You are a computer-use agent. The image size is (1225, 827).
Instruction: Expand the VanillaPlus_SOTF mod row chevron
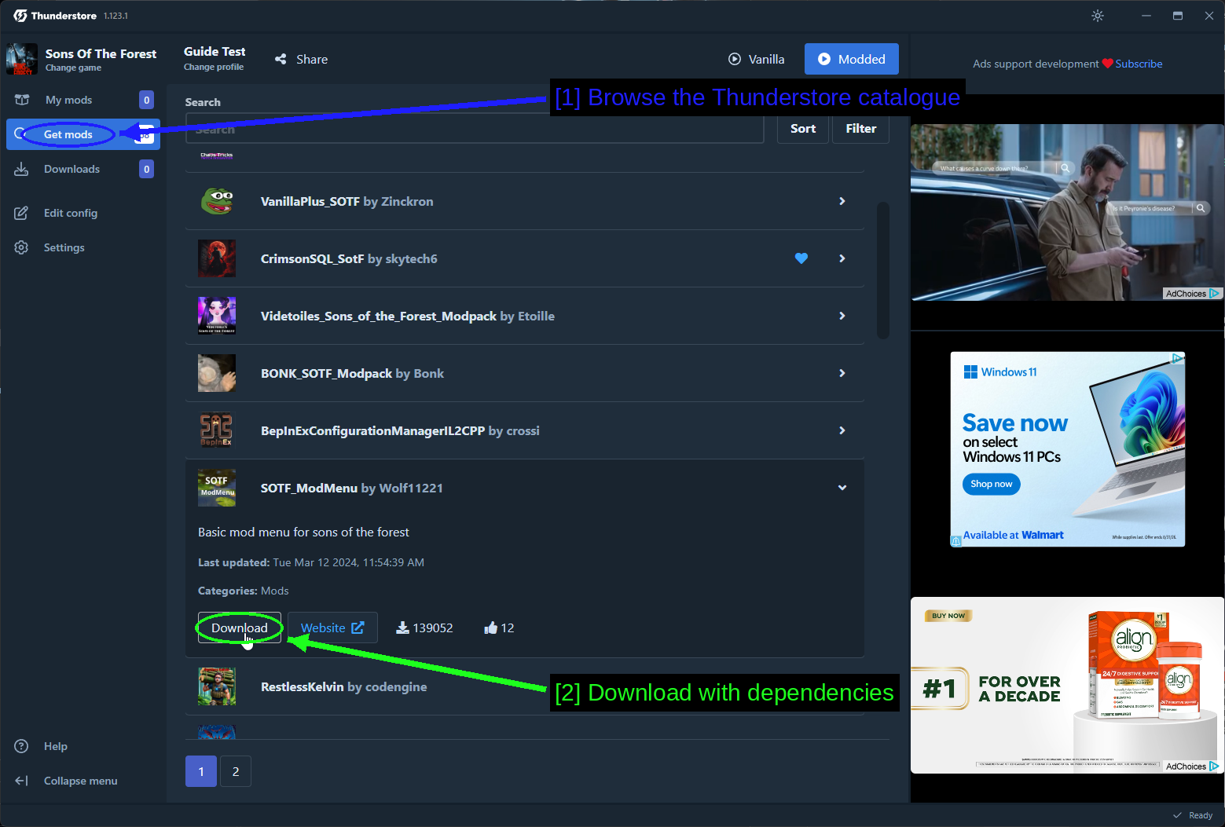click(x=842, y=201)
